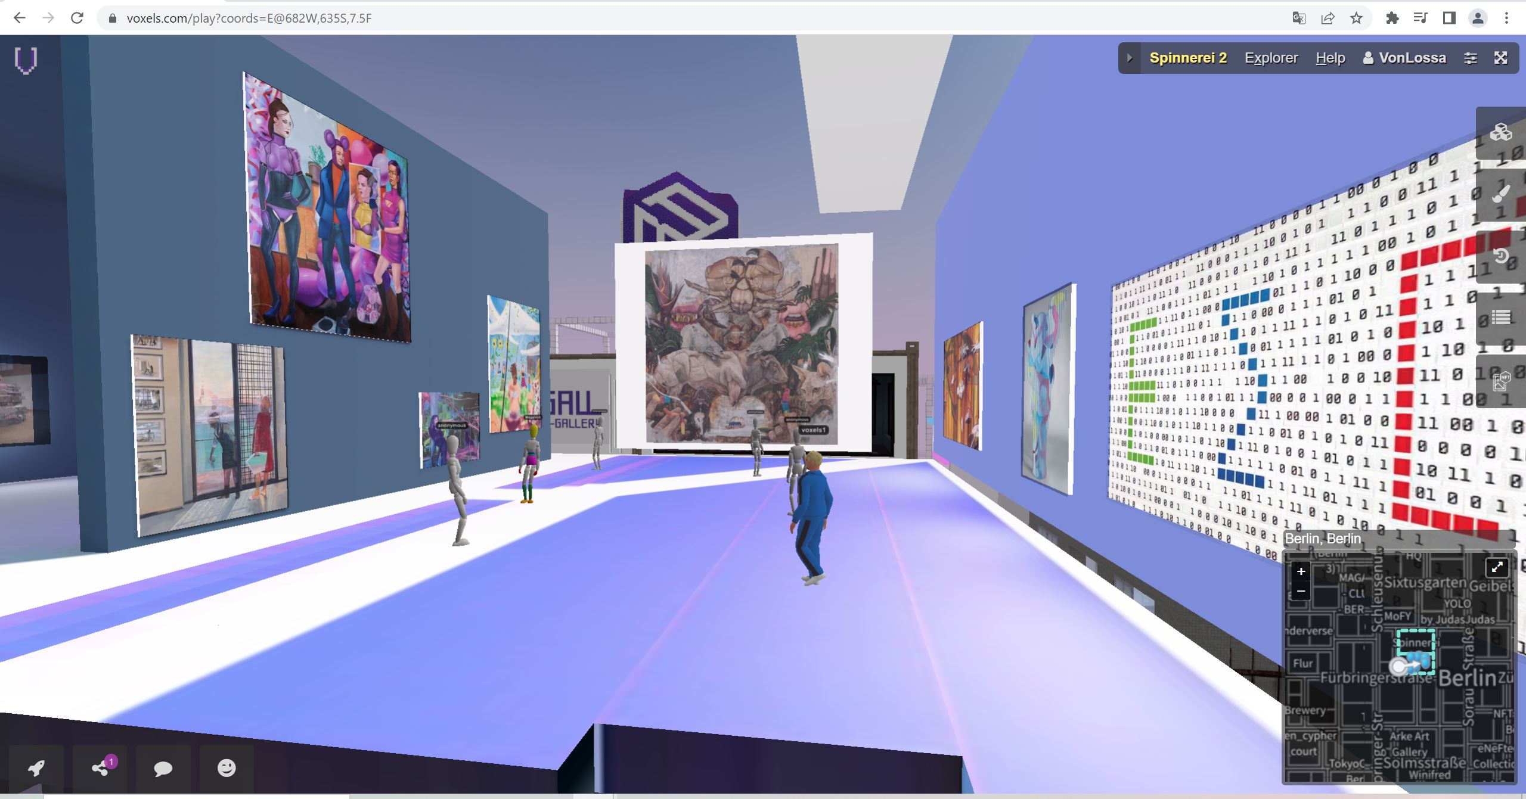
Task: Click the share page icon in address bar
Action: pyautogui.click(x=1328, y=18)
